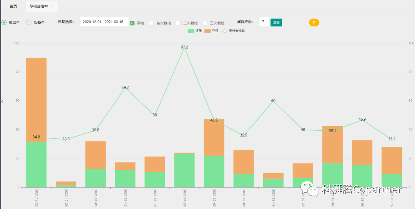Click the 97.2 peak data point

tap(184, 48)
